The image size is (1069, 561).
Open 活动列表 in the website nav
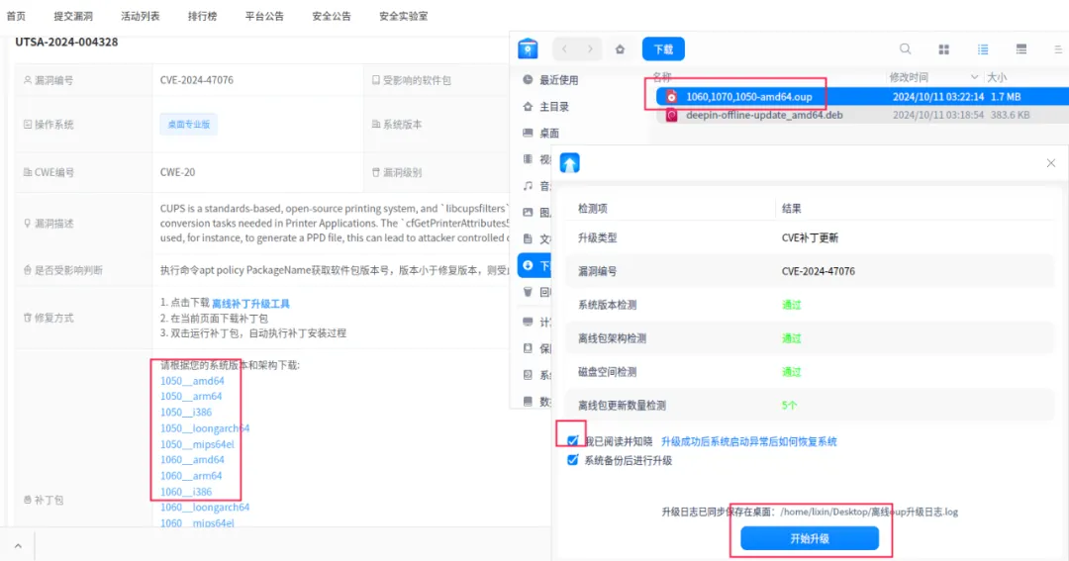140,16
